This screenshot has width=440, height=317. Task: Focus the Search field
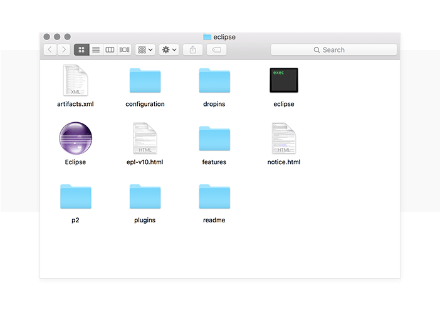click(x=334, y=49)
